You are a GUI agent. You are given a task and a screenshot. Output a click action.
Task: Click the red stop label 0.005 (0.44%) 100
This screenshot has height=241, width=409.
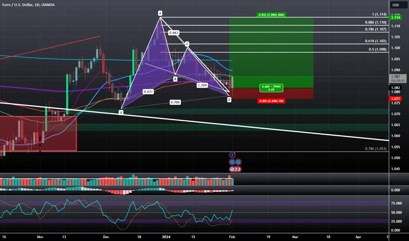271,101
